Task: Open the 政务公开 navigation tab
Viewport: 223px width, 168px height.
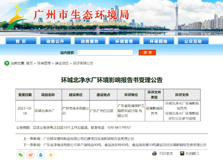Action: 55,41
